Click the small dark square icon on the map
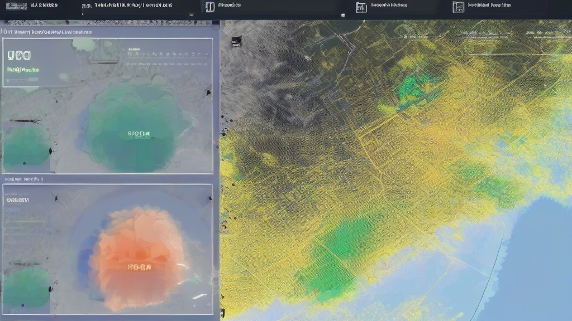 click(x=236, y=41)
